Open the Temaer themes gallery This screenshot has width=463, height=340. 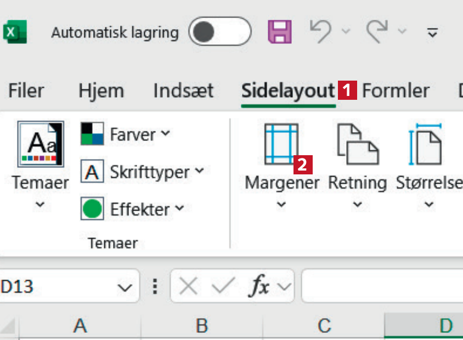coord(41,165)
